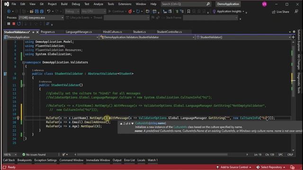Switch to the Program.cs tab
This screenshot has height=170, width=303.
click(x=48, y=32)
